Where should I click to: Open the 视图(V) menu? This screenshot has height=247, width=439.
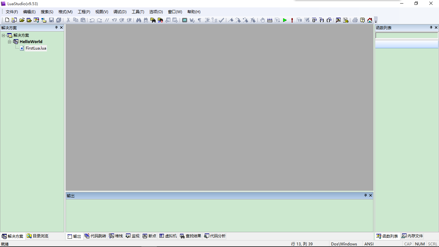coord(102,12)
